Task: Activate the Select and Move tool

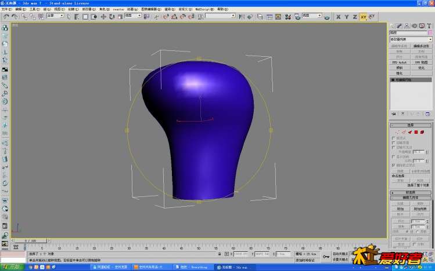Action: coord(103,17)
